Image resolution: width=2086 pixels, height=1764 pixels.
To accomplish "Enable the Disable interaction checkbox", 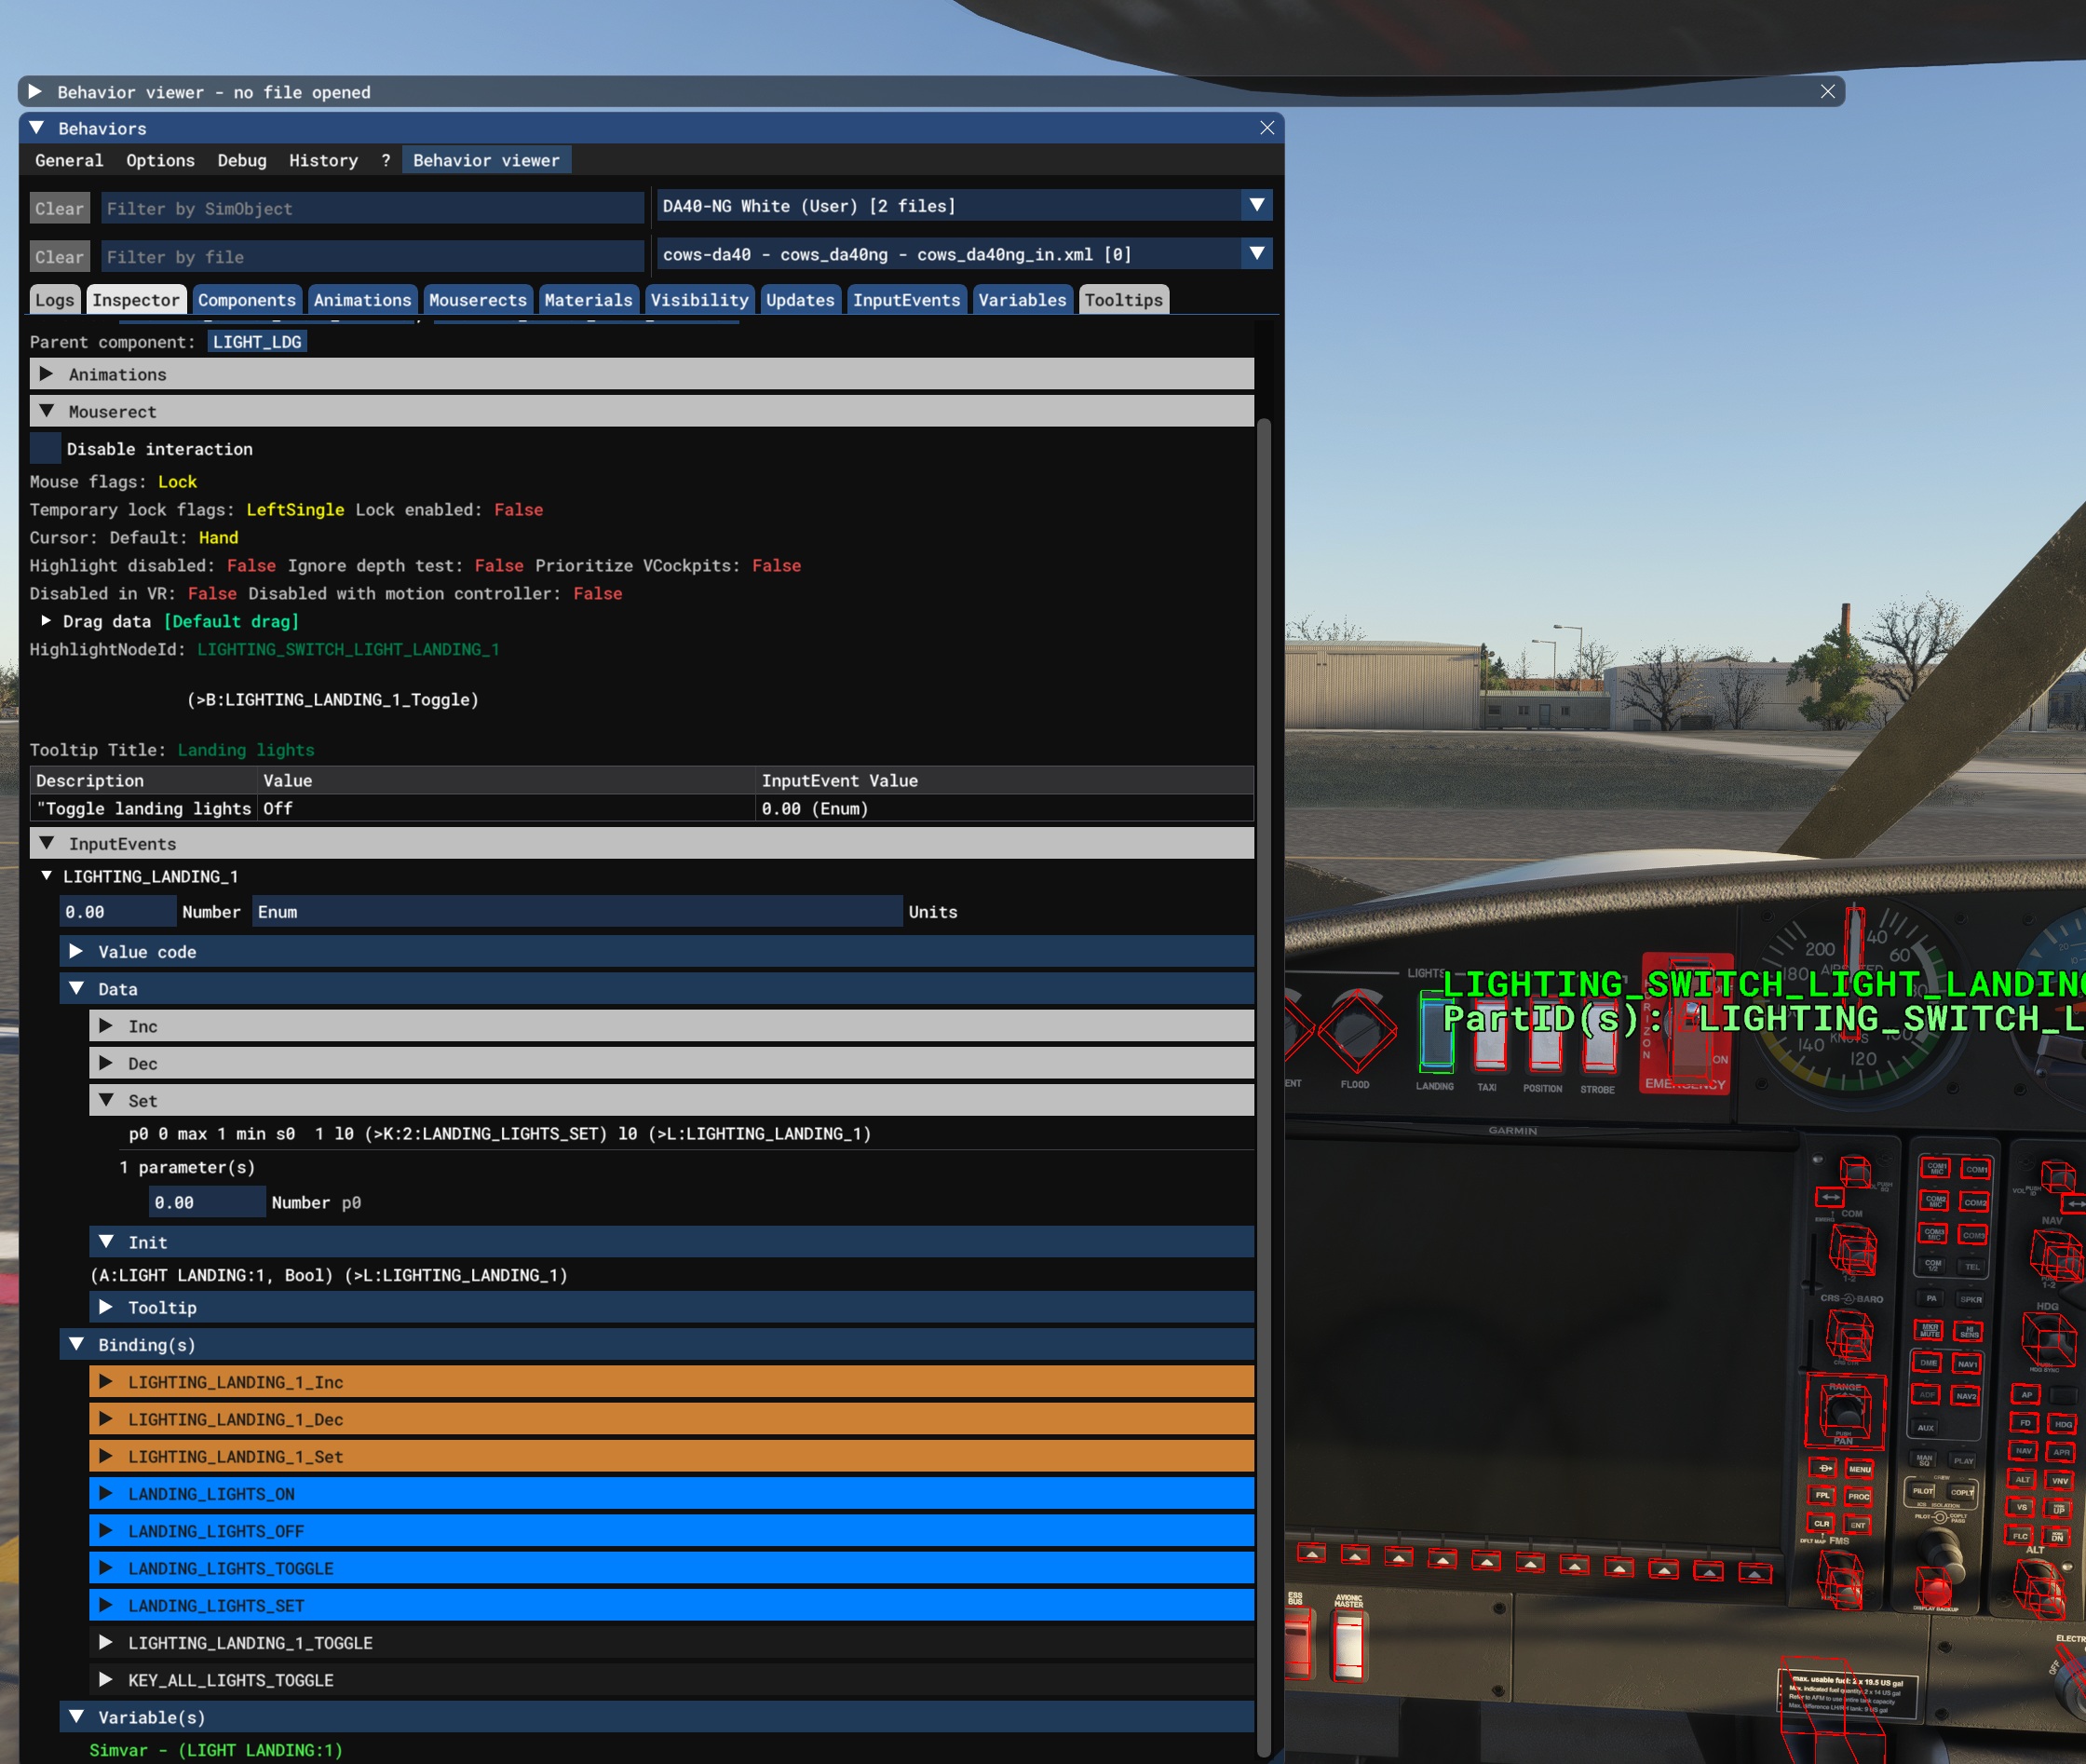I will (45, 449).
